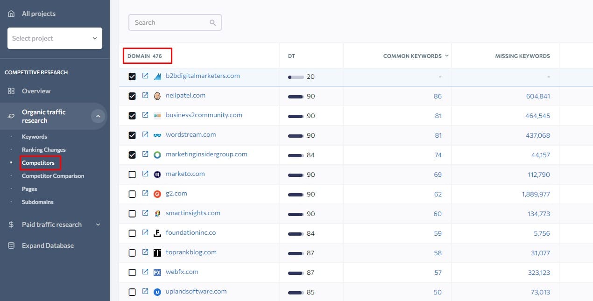
Task: Open external link icon for neilpatel.com
Action: [x=145, y=96]
